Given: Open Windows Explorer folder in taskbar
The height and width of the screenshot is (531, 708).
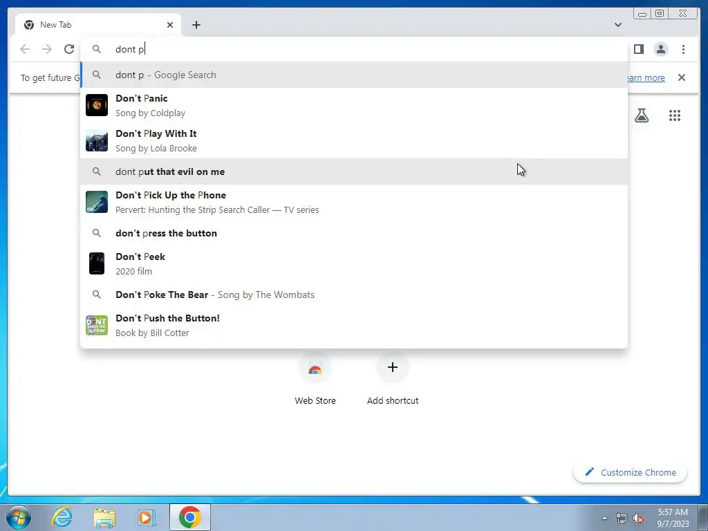Looking at the screenshot, I should (104, 517).
